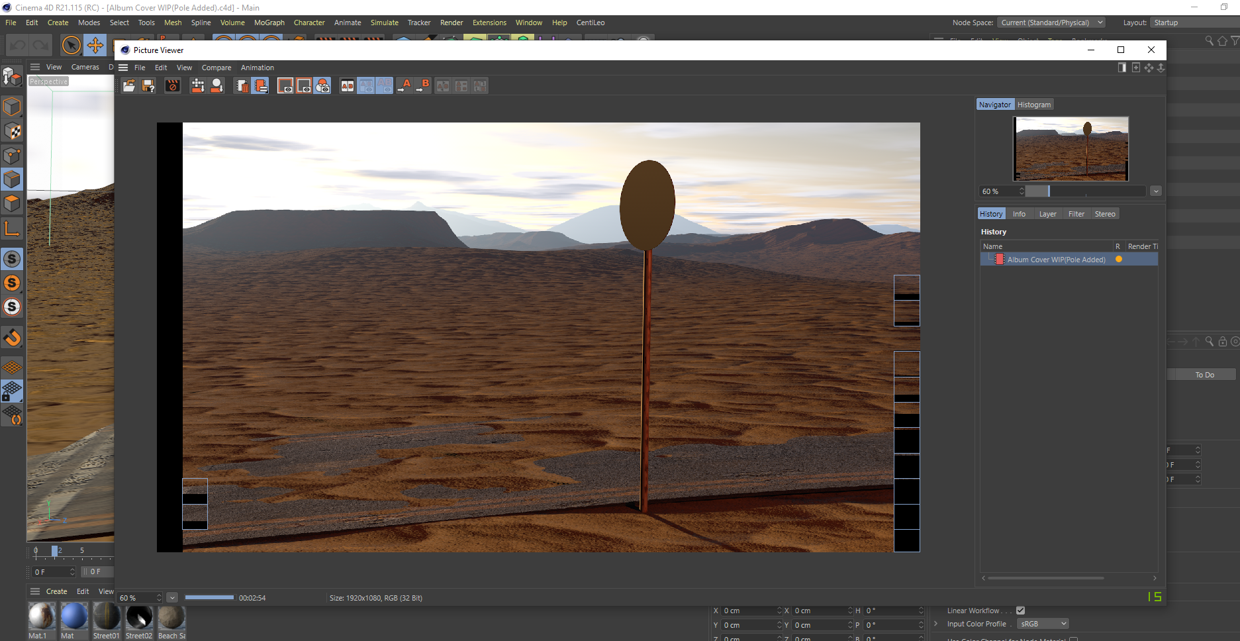Toggle the orange Viewport Solo icon
The width and height of the screenshot is (1240, 641).
coord(12,283)
